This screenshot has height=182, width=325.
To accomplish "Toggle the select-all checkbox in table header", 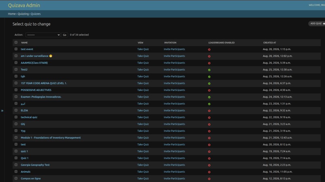I will [16, 42].
